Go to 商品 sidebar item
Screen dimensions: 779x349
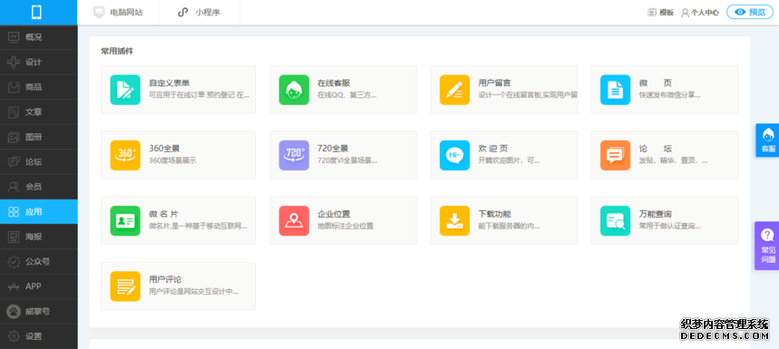coord(39,87)
